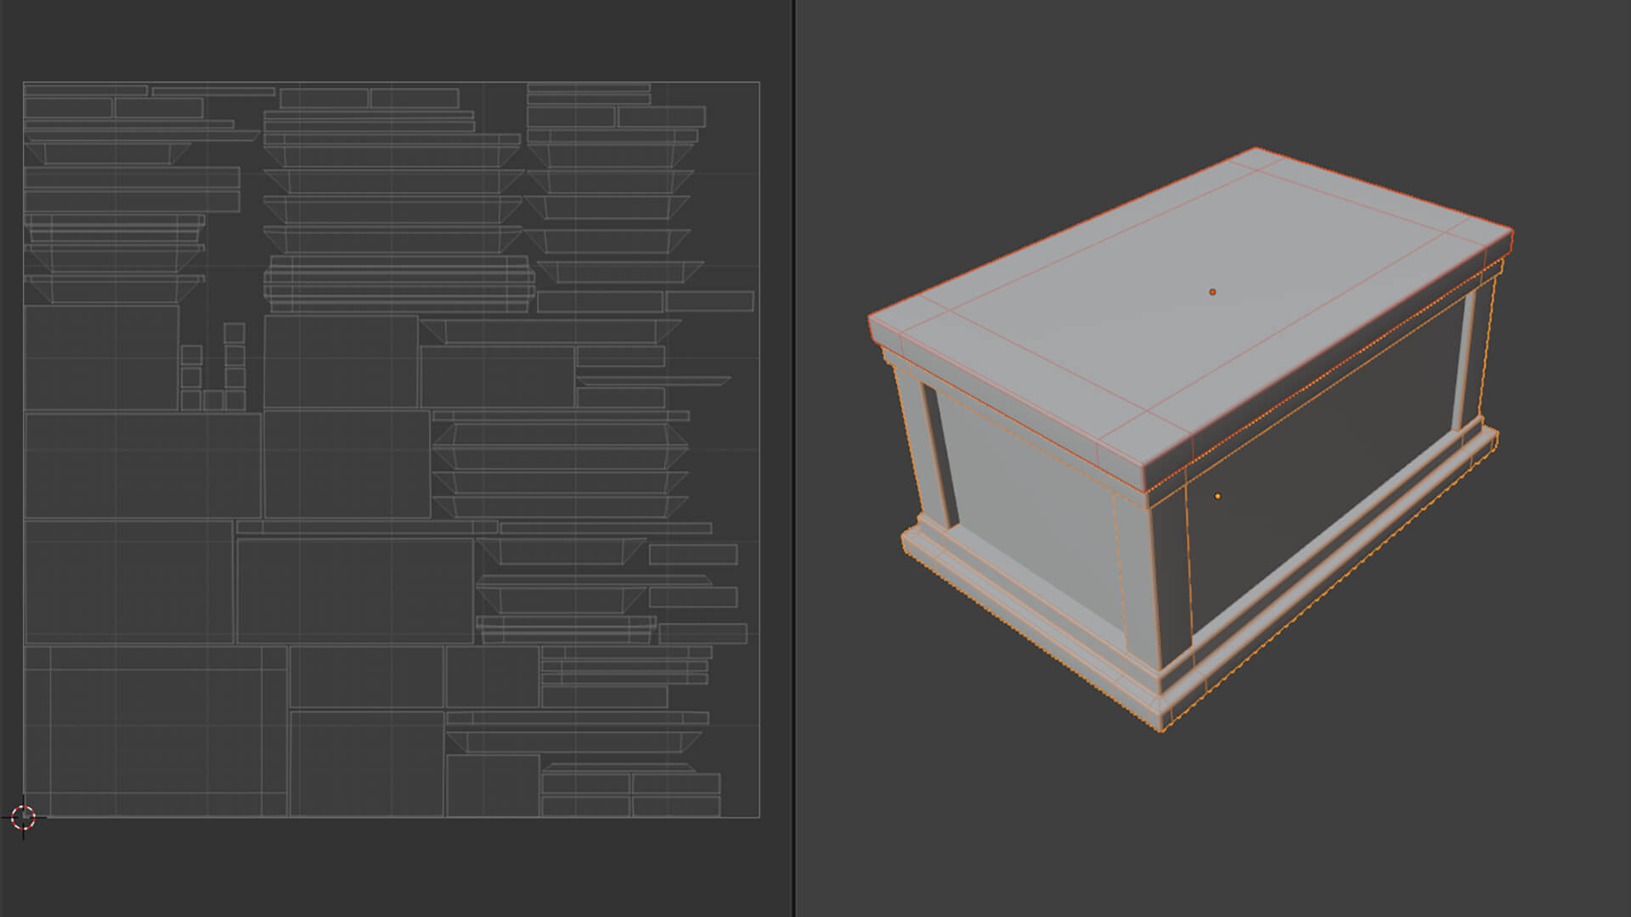
Task: Select the largest UV island at bottom-left corner
Action: click(155, 731)
